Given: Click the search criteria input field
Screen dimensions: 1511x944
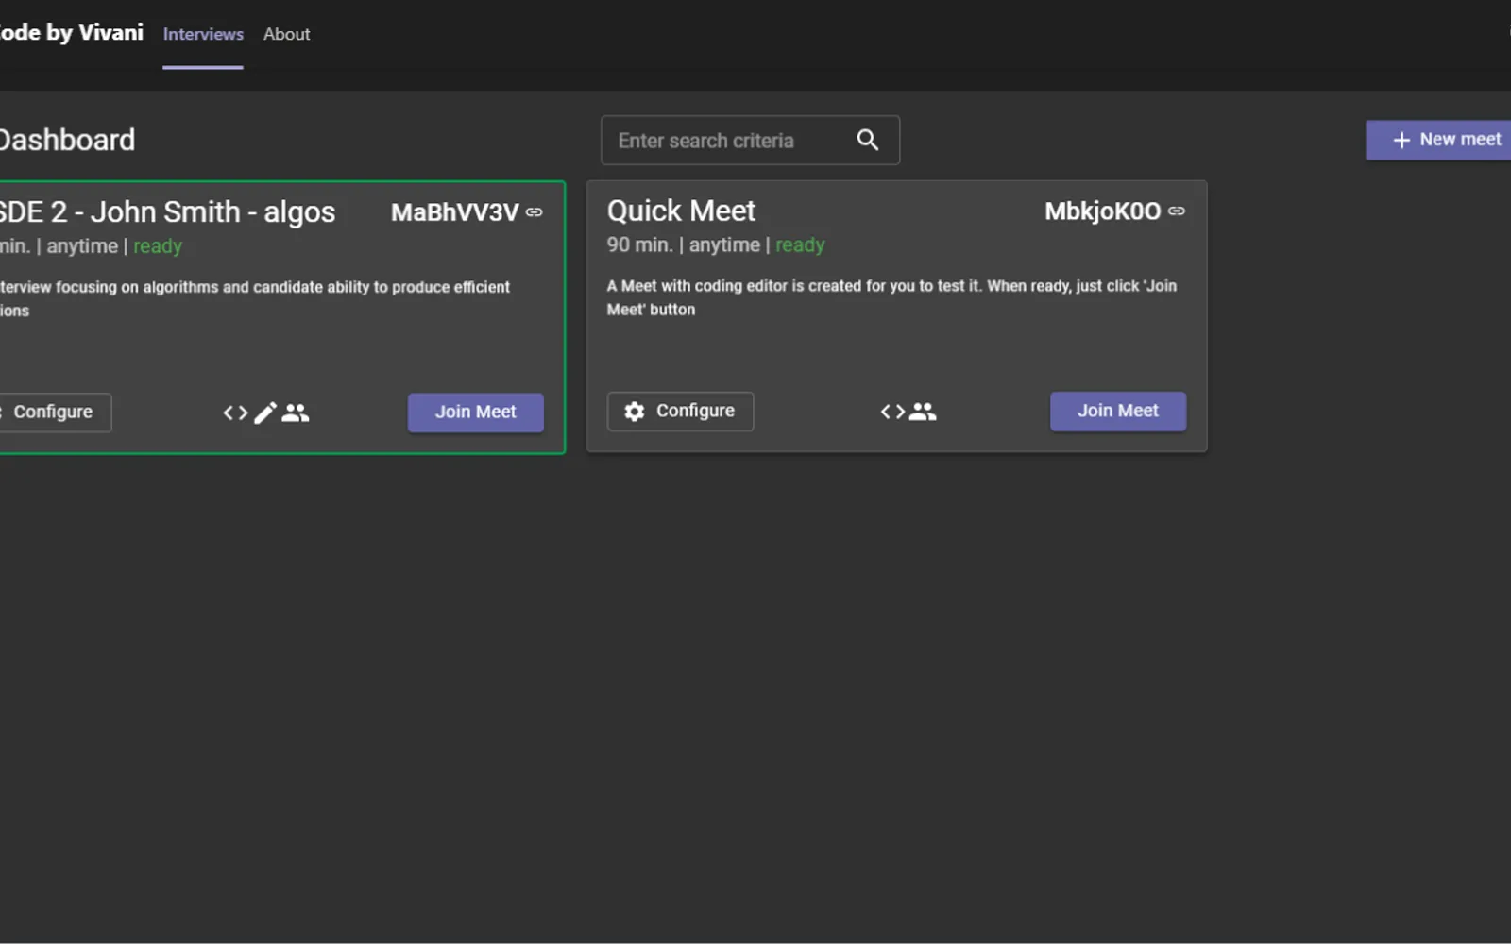Looking at the screenshot, I should [750, 140].
